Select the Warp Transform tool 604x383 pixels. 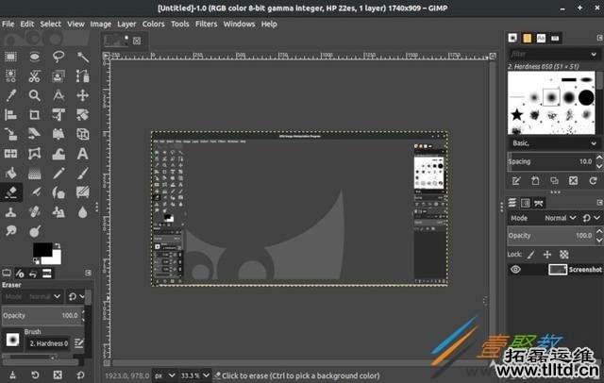point(59,154)
